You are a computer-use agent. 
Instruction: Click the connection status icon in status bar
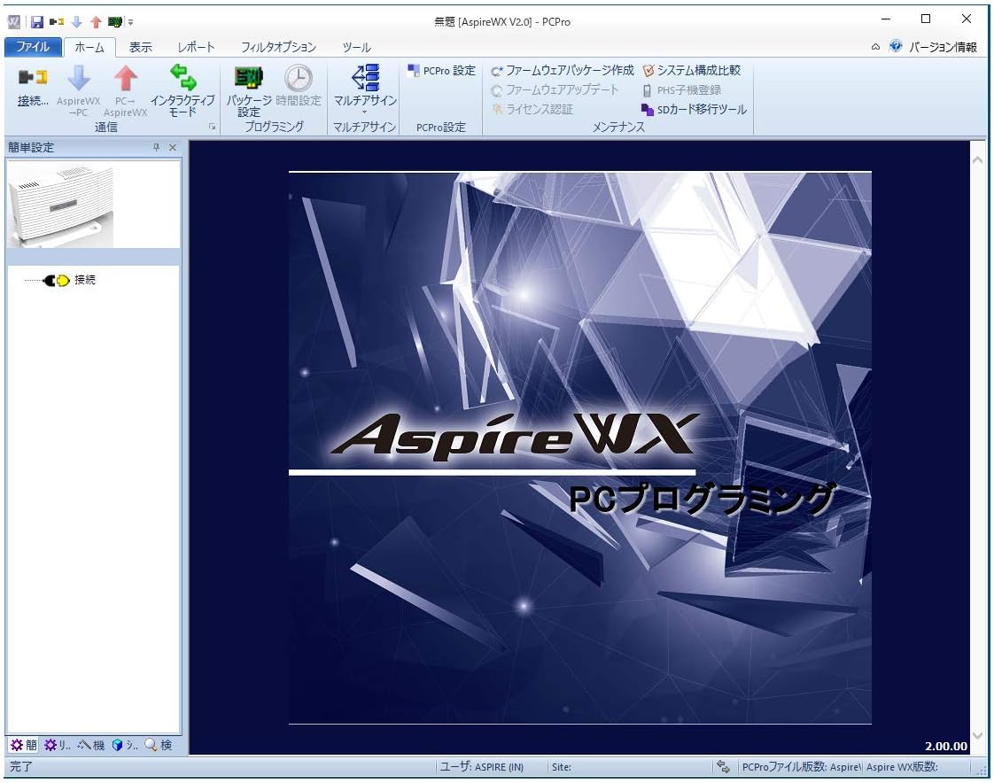(x=723, y=766)
